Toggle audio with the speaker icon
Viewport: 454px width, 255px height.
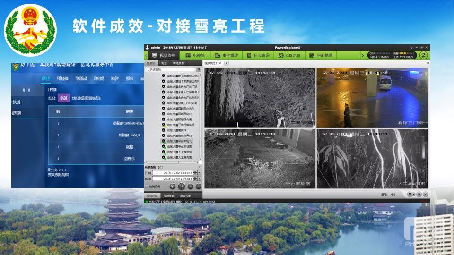(393, 195)
